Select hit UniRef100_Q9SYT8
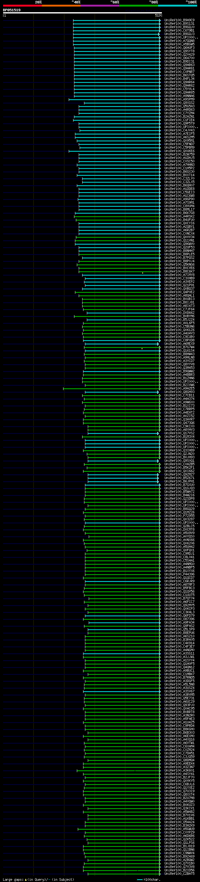200x882 pixels. pos(179,51)
